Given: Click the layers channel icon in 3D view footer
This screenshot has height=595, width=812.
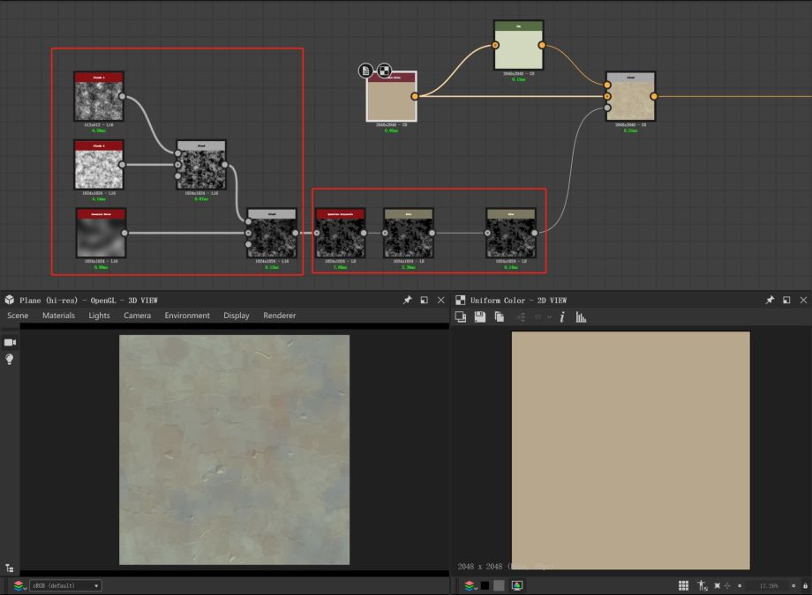Looking at the screenshot, I should click(19, 585).
